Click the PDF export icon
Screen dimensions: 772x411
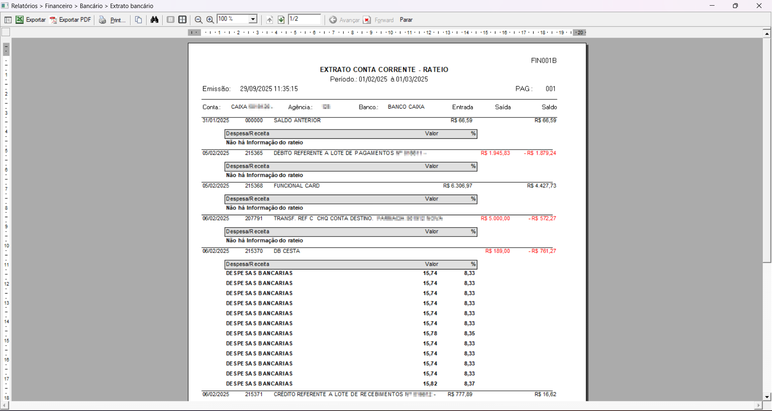tap(53, 20)
